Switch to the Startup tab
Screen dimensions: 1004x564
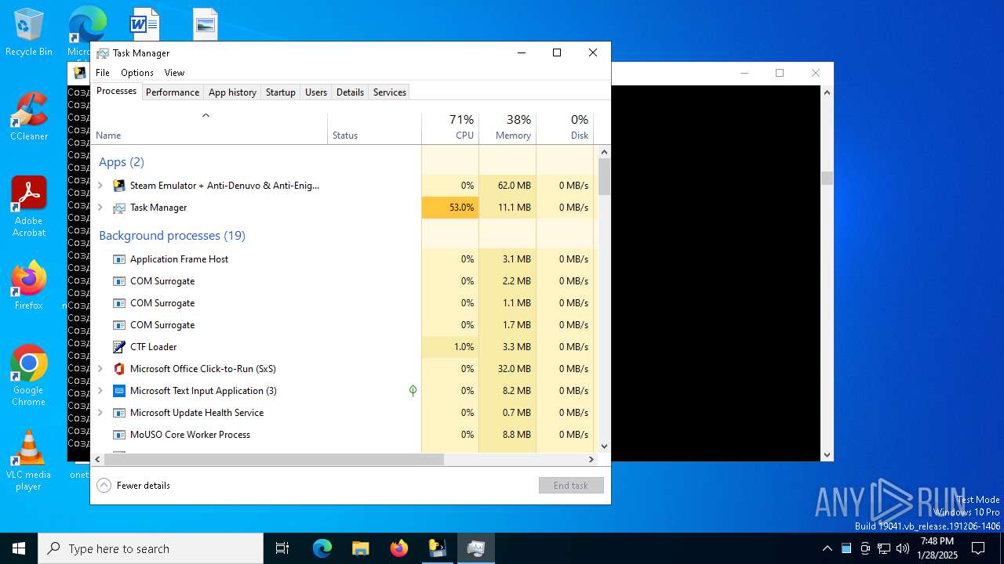280,92
